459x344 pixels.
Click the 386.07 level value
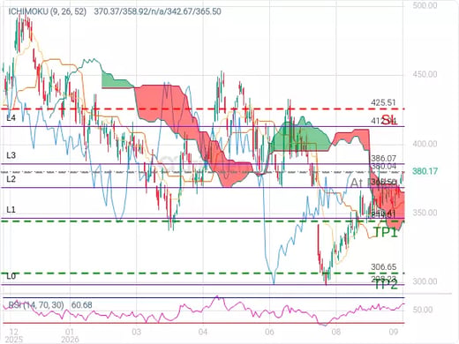click(384, 158)
